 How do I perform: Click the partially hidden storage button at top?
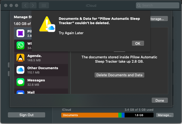point(159,19)
